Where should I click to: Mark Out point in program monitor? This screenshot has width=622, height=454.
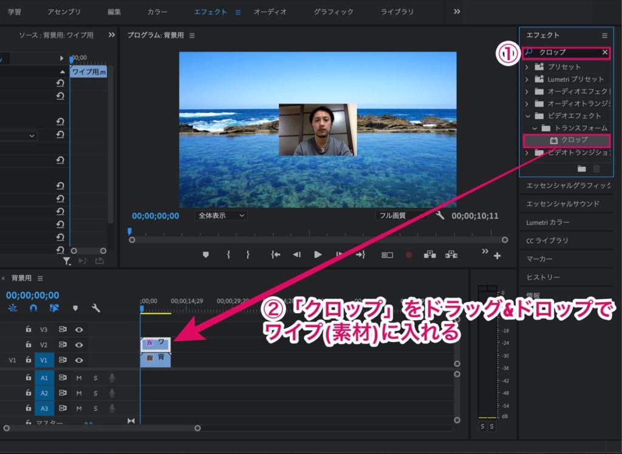[248, 255]
